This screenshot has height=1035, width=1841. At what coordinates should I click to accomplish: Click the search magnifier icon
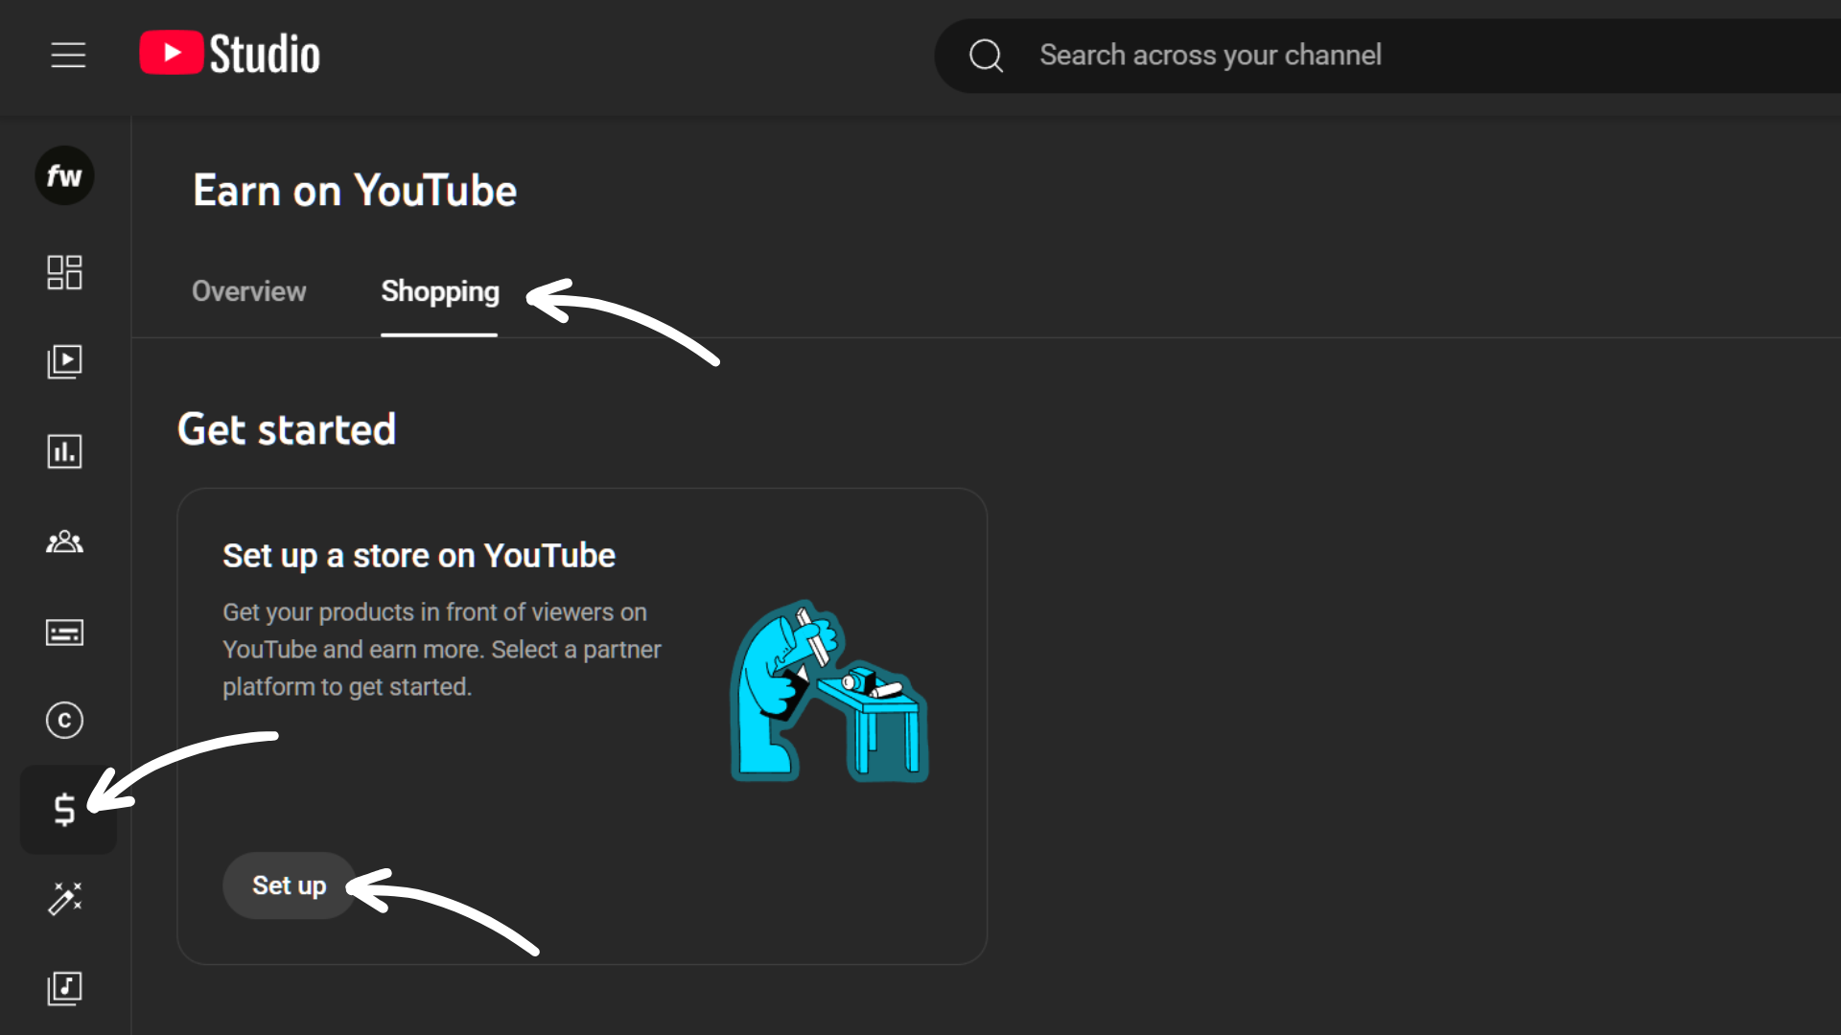click(x=986, y=56)
